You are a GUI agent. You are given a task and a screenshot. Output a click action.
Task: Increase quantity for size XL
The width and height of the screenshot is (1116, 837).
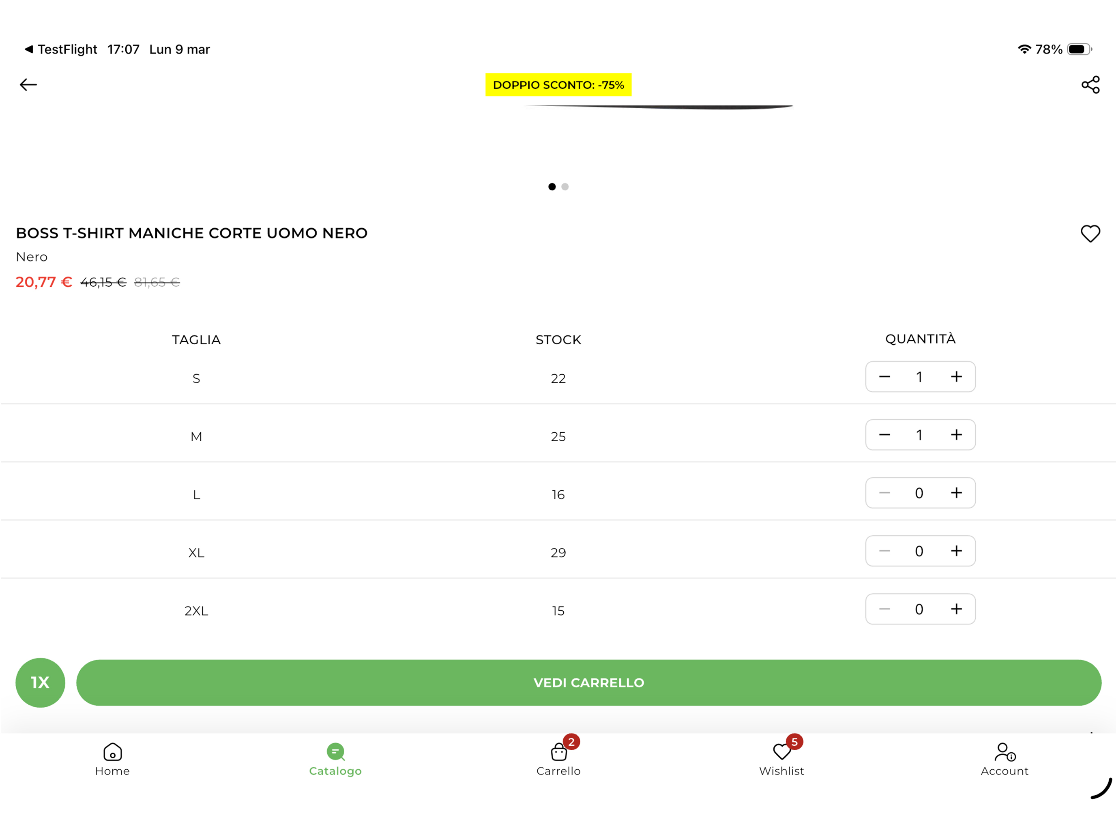[956, 551]
